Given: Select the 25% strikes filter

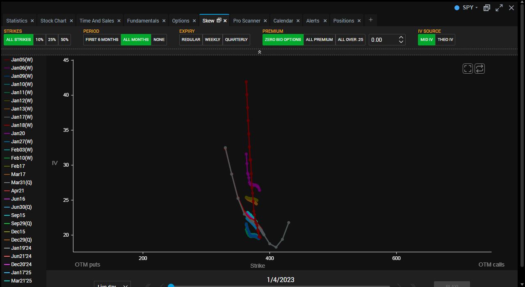Looking at the screenshot, I should (x=52, y=40).
